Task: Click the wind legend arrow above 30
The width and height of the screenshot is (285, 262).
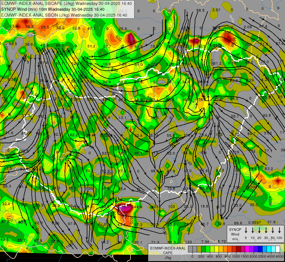Action: [266, 230]
